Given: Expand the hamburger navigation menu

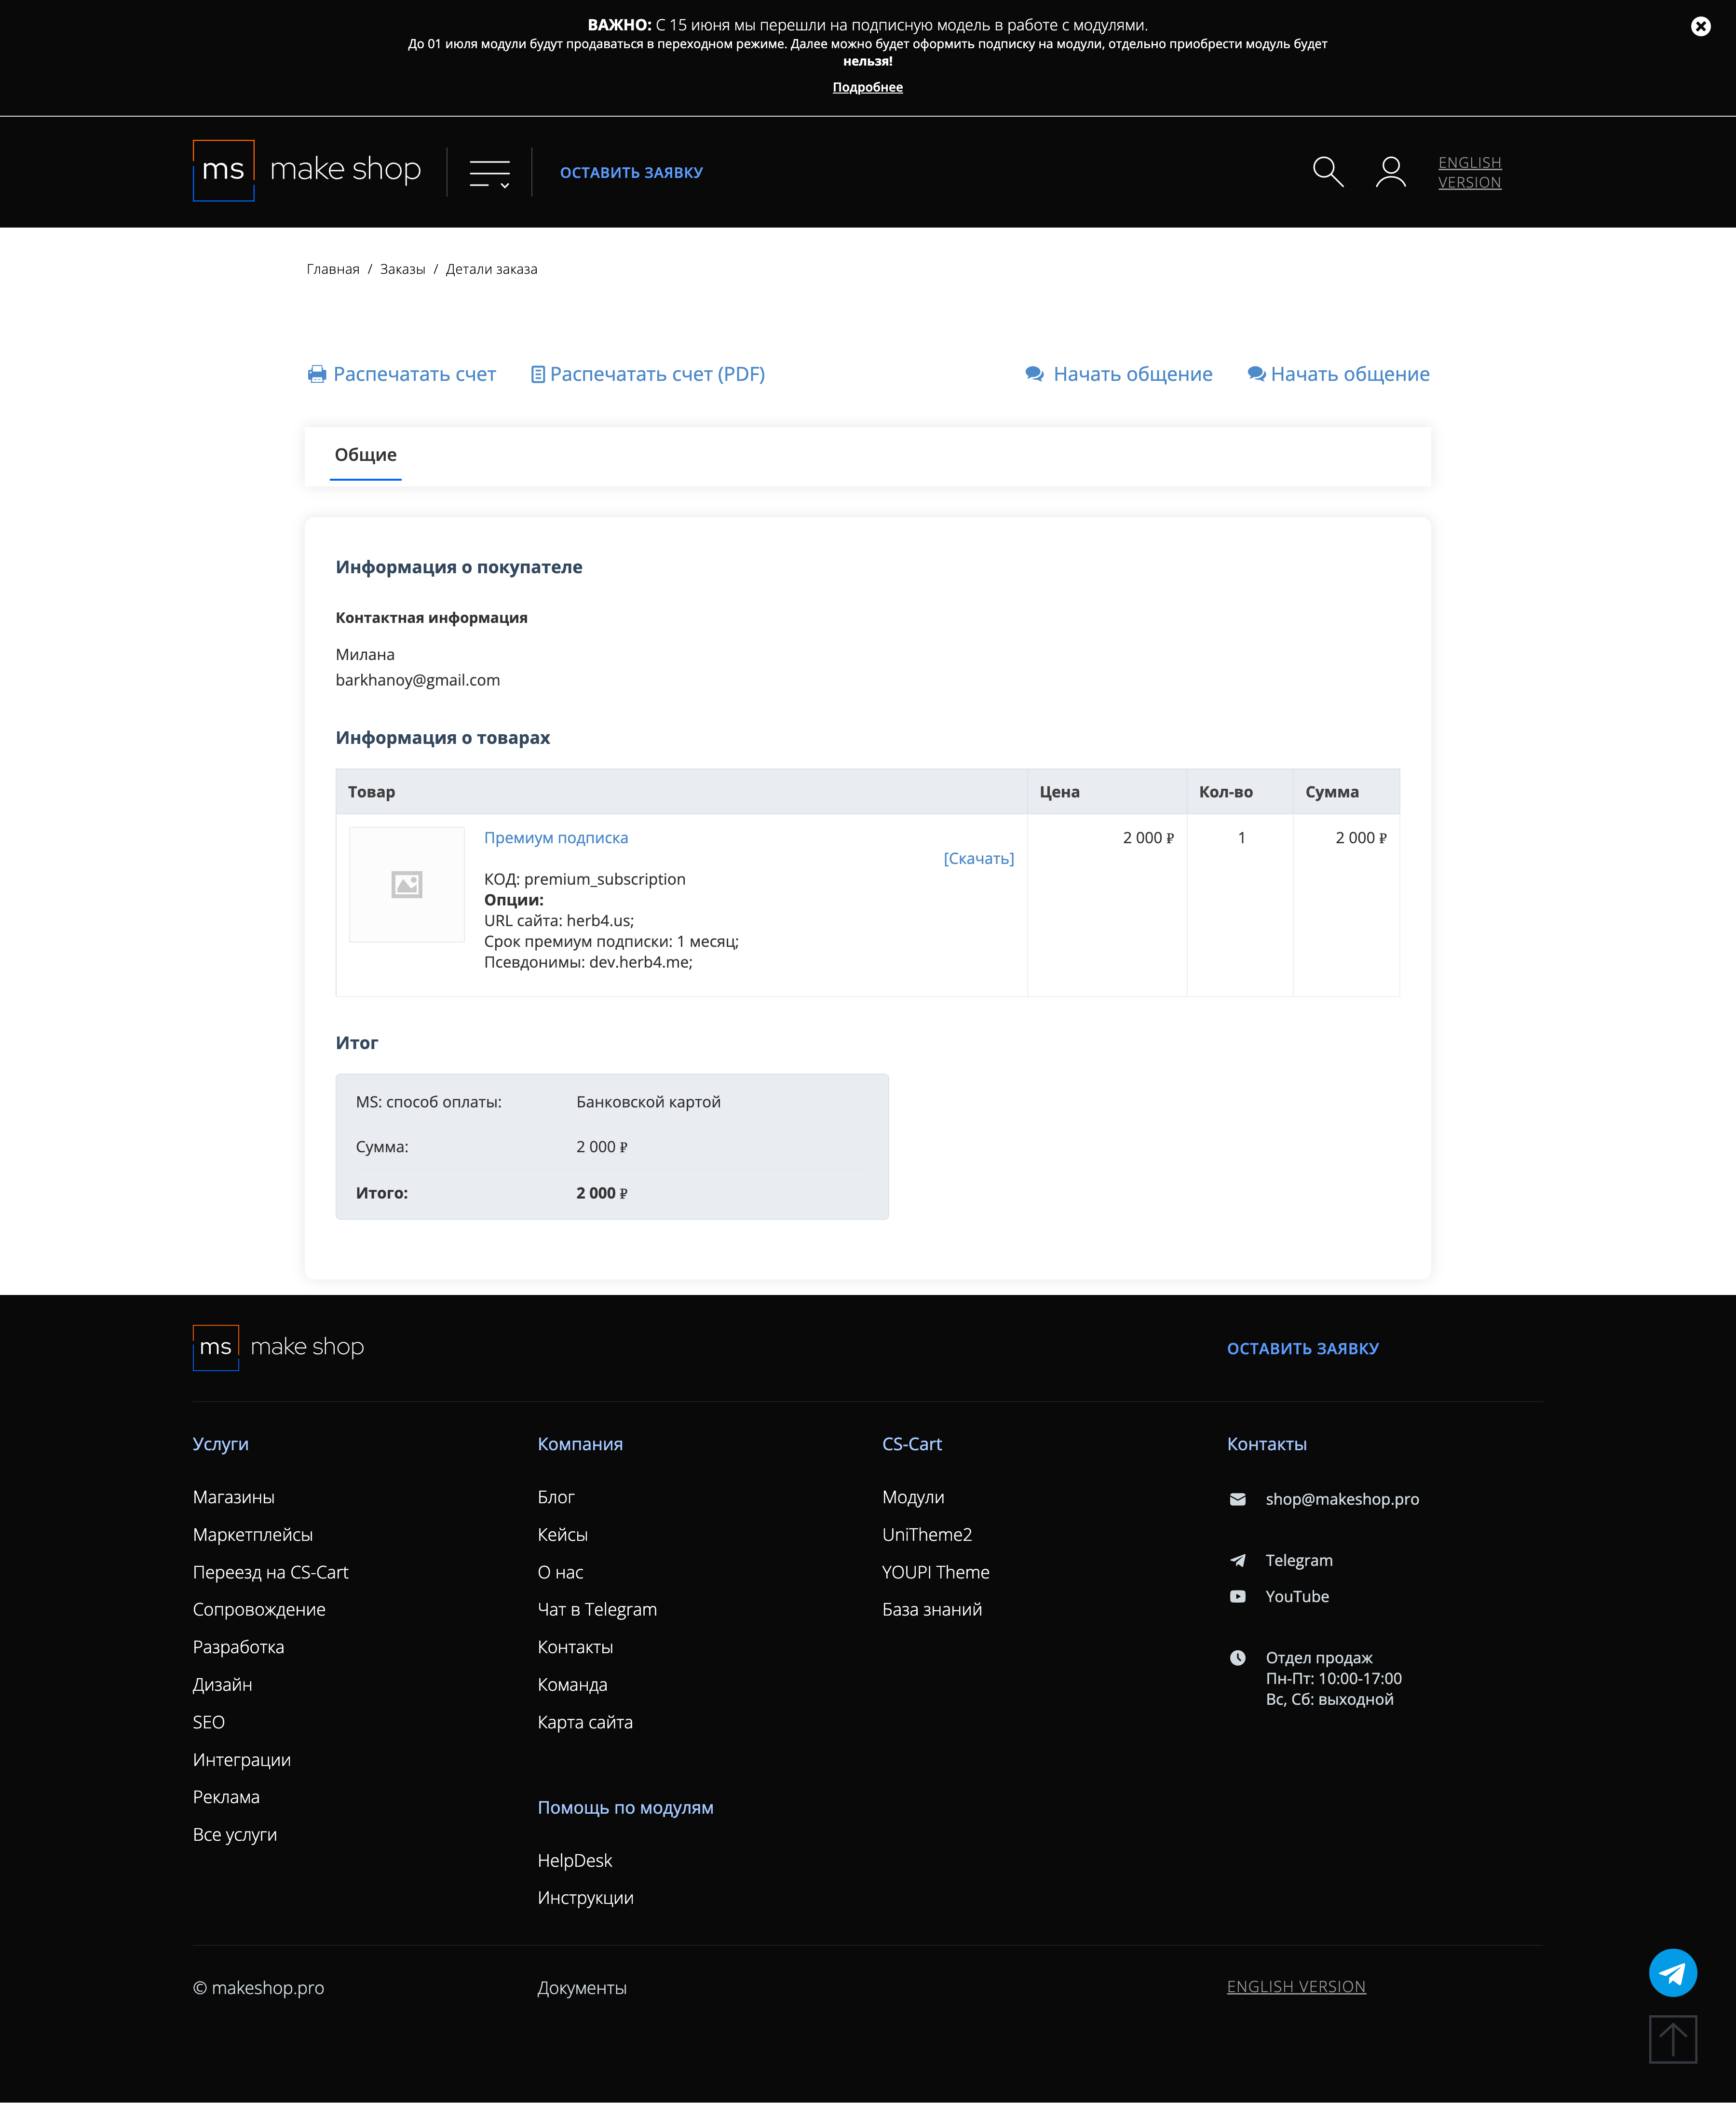Looking at the screenshot, I should (x=489, y=173).
